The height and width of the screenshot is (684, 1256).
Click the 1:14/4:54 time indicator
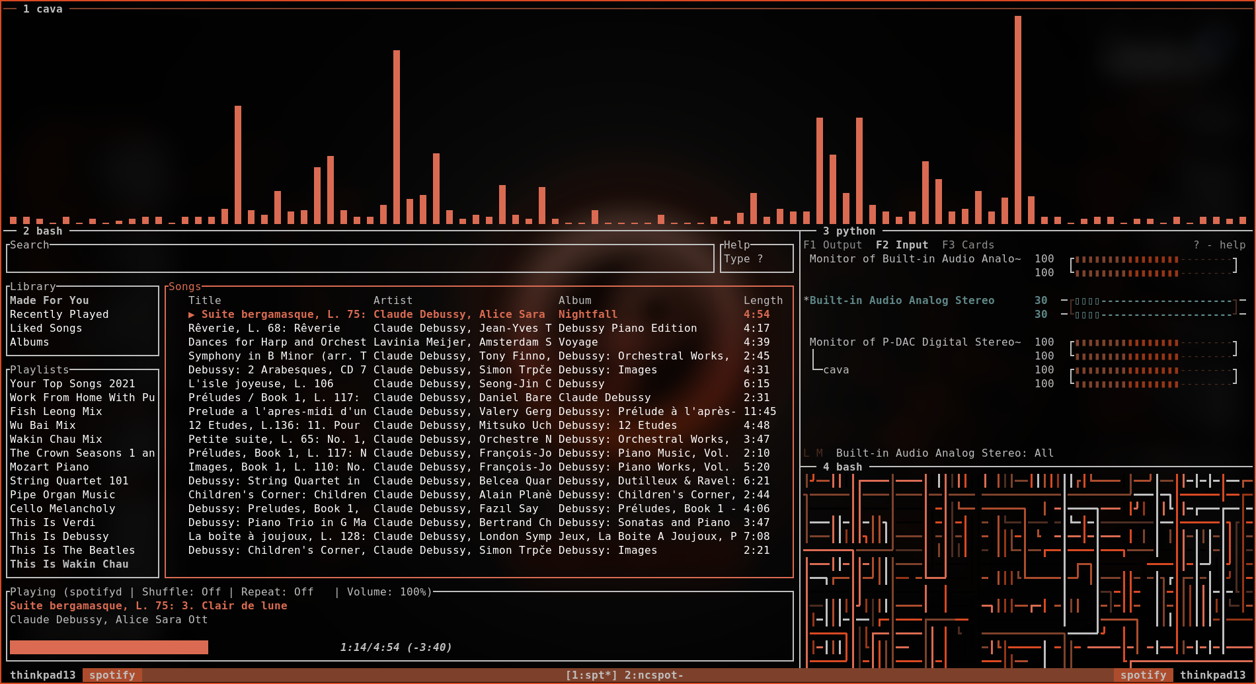[x=396, y=648]
